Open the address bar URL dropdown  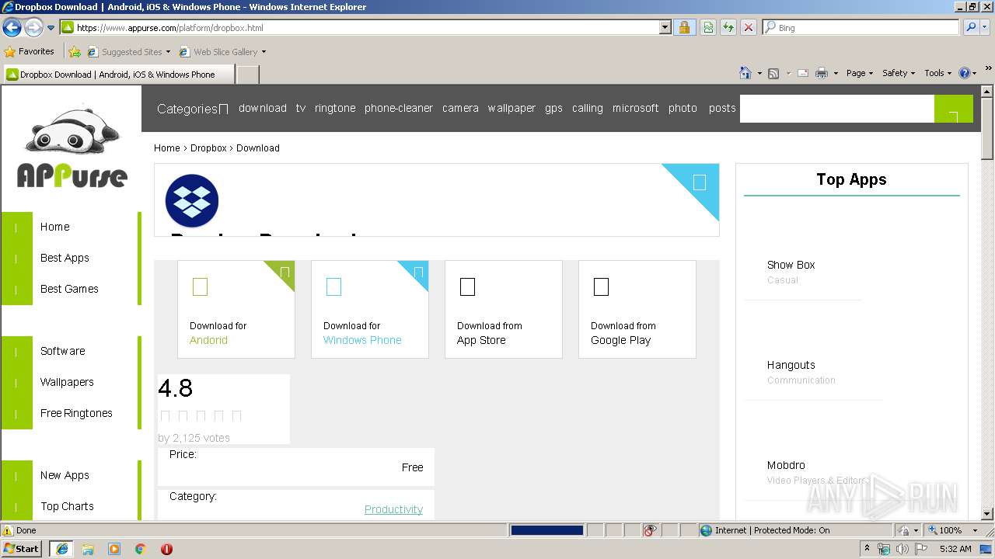665,27
